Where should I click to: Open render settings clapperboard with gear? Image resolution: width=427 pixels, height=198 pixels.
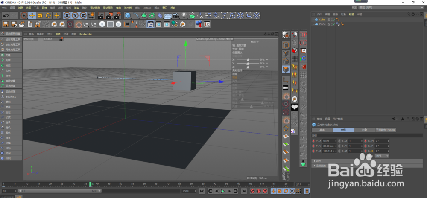point(117,15)
